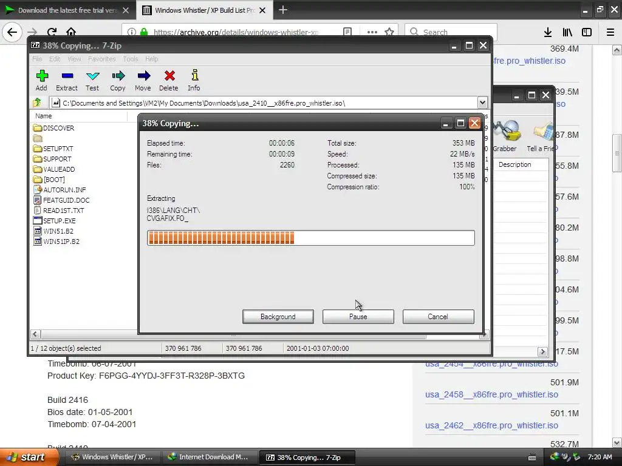
Task: Reload the browser page
Action: coord(52,32)
